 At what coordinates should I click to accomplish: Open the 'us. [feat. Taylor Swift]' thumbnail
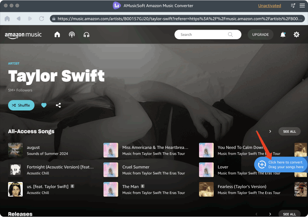click(x=15, y=189)
